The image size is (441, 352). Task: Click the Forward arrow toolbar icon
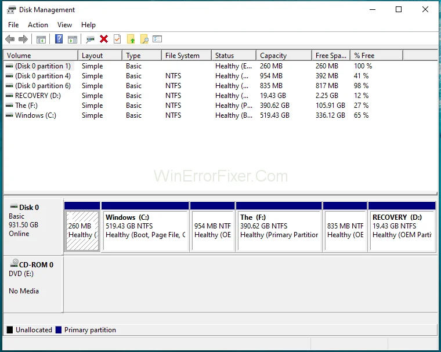23,39
